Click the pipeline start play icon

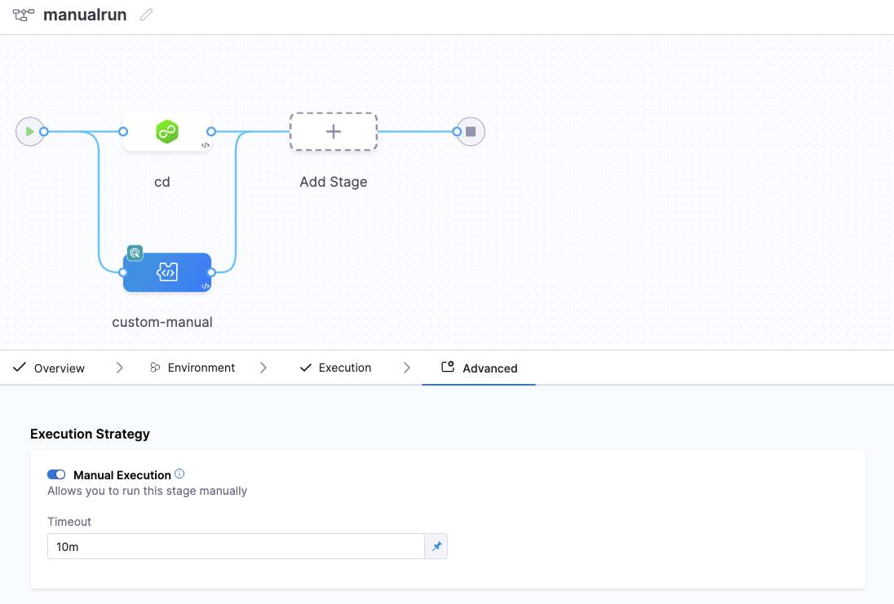pos(29,131)
